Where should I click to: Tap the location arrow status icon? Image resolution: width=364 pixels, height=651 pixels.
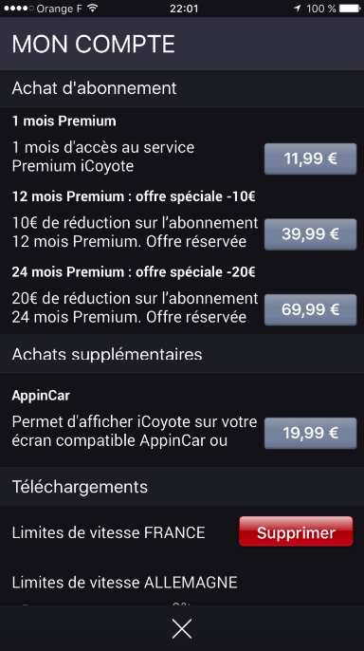(x=298, y=9)
